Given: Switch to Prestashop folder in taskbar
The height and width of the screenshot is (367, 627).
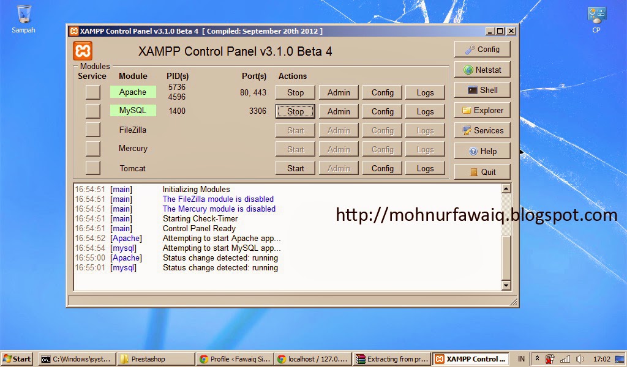Looking at the screenshot, I should pos(156,359).
